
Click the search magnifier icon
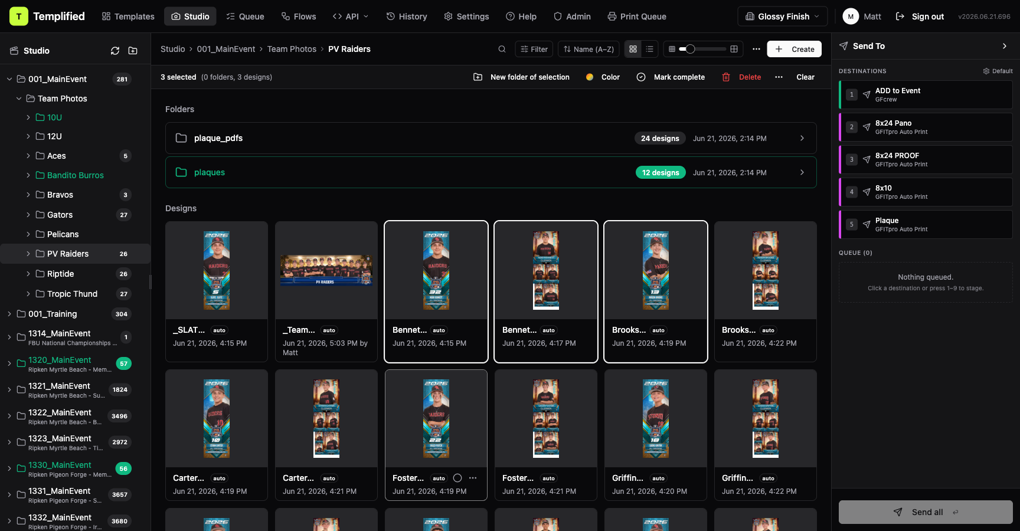(x=502, y=49)
